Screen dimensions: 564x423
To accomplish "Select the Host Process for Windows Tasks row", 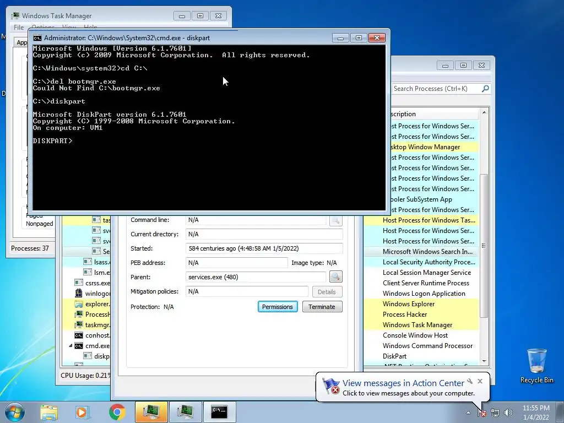I will tap(421, 220).
